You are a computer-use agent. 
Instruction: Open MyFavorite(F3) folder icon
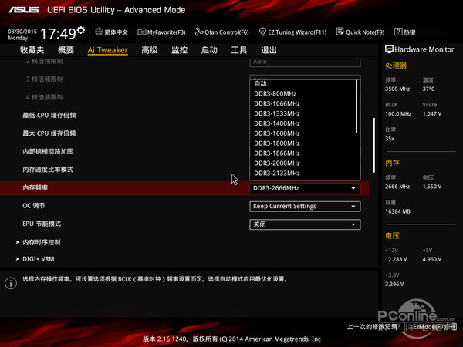(x=142, y=32)
